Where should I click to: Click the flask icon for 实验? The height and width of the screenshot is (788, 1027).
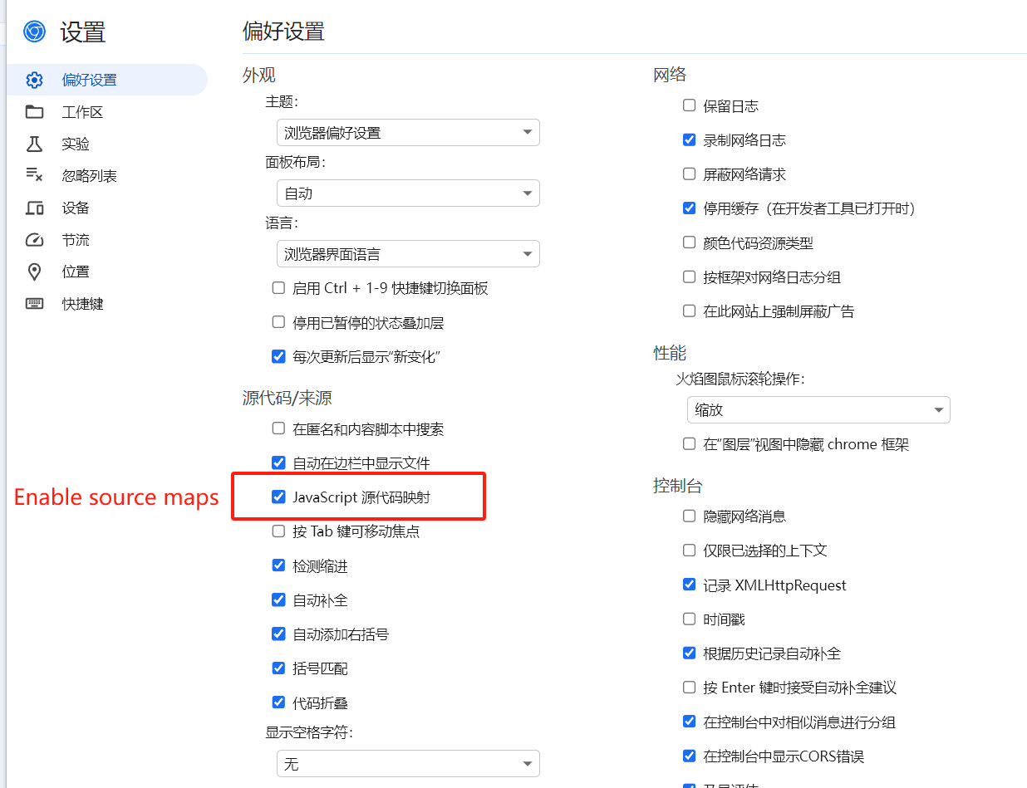pyautogui.click(x=34, y=144)
